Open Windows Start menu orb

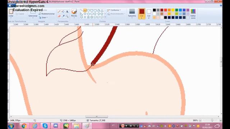click(x=11, y=126)
